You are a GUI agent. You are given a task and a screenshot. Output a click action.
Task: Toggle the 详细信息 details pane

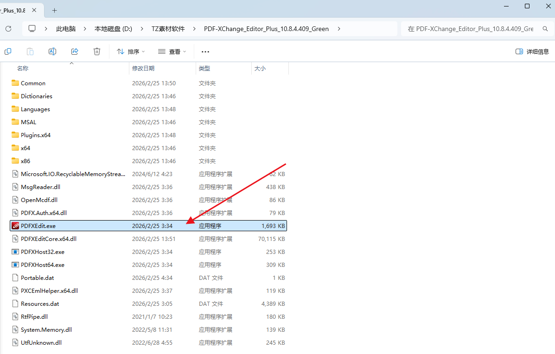pyautogui.click(x=532, y=51)
